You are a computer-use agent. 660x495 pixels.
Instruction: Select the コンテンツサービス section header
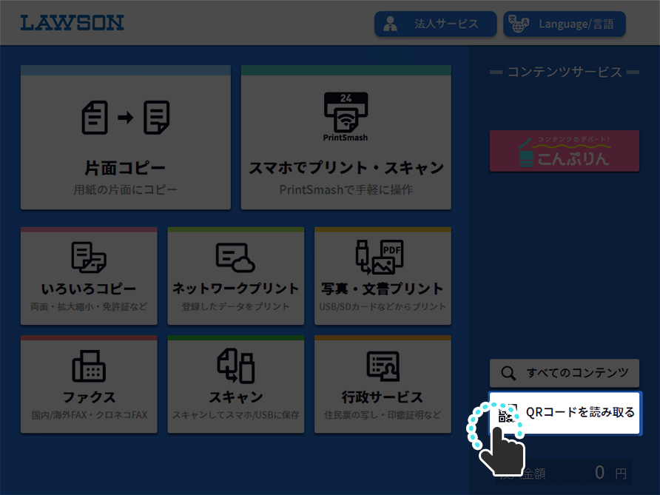(564, 72)
